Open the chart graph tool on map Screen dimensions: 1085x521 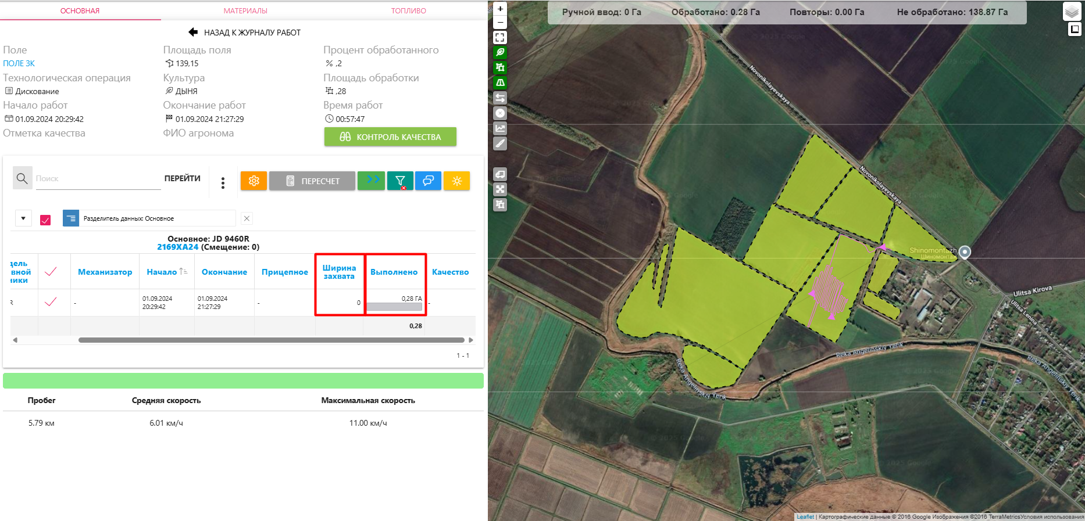point(500,128)
